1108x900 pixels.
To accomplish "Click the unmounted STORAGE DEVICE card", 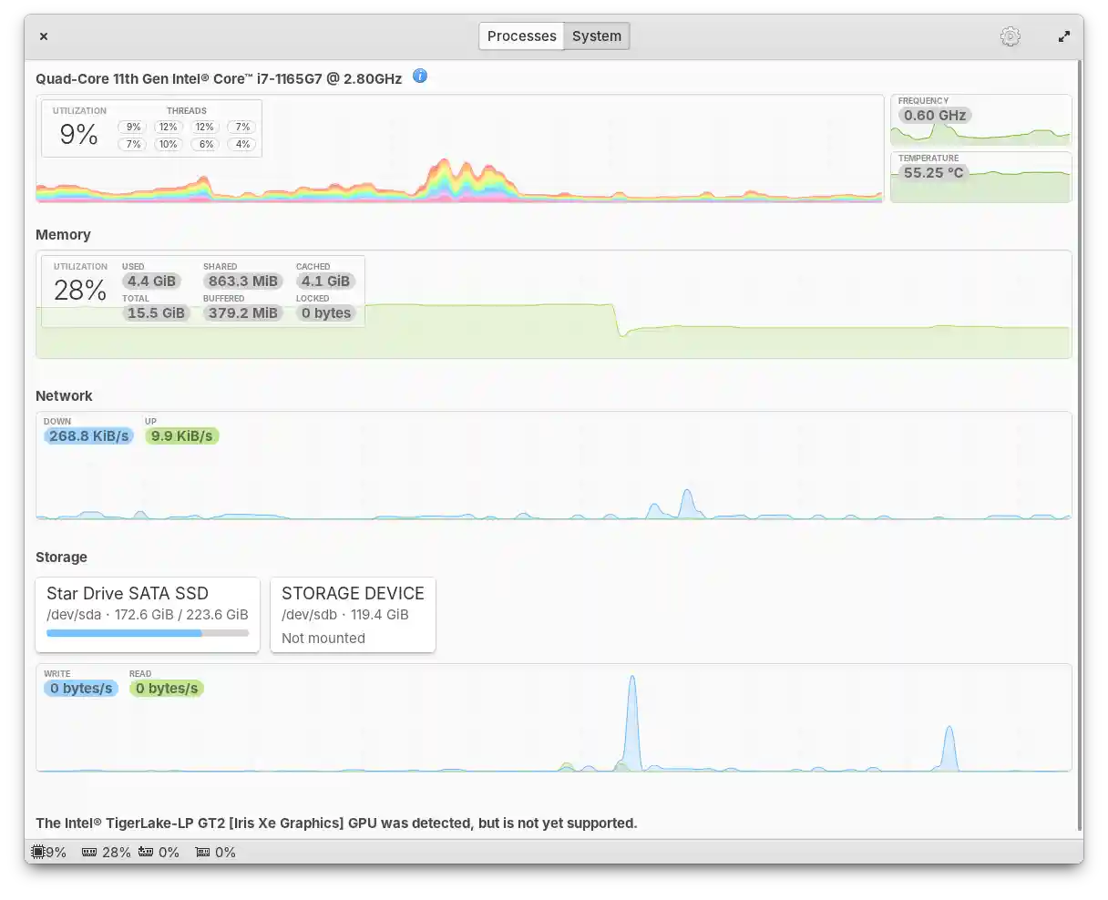I will [353, 614].
